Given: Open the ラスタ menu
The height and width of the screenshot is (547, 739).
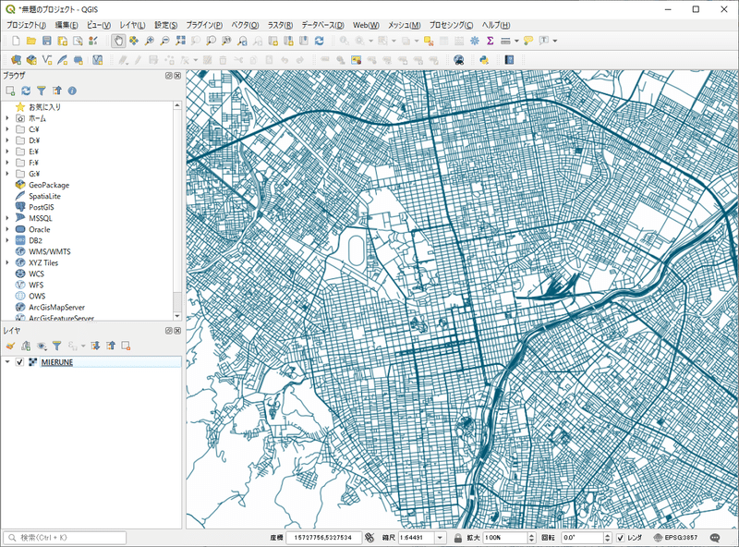Looking at the screenshot, I should [x=280, y=25].
